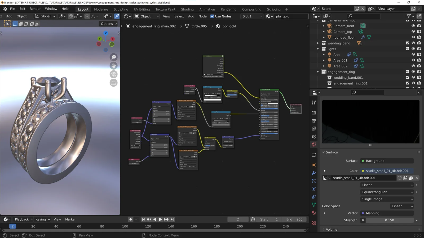424x238 pixels.
Task: Switch to the Modeling workspace tab
Action: click(x=101, y=9)
